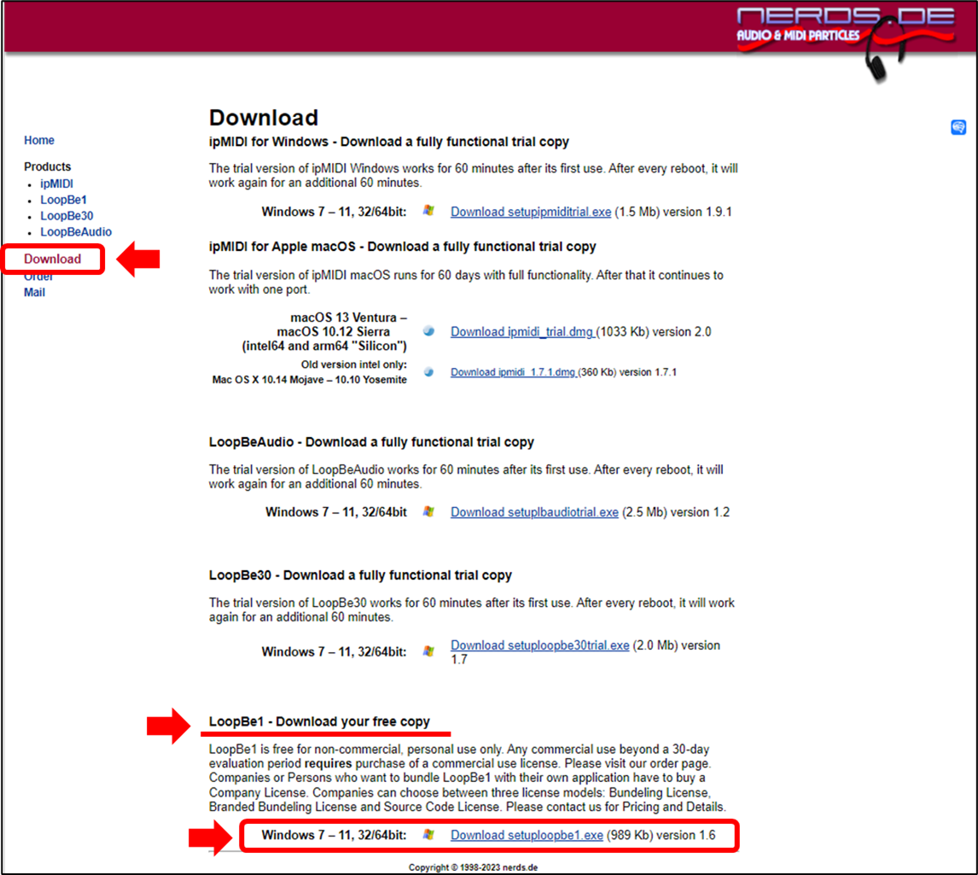This screenshot has width=978, height=875.
Task: Download setuplbaudiotrial.exe trial
Action: (534, 512)
